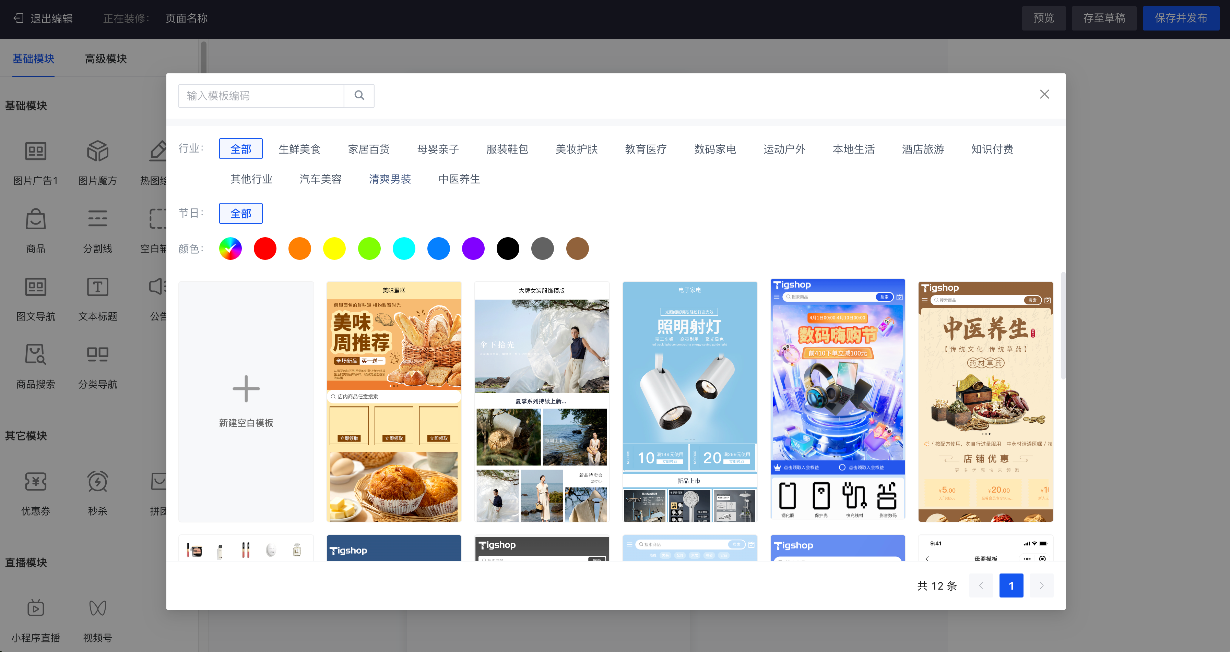Pick the purple color swatch filter
Viewport: 1230px width, 652px height.
click(473, 249)
